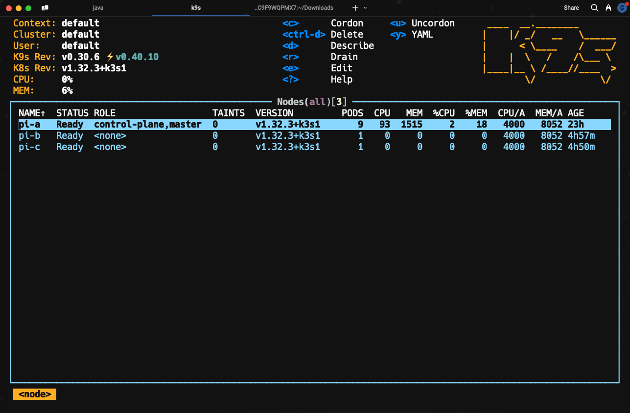Open the user avatar C menu
Screen dimensions: 630x413
[x=622, y=7]
